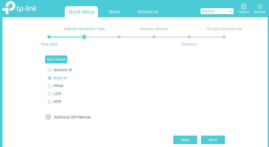Click the TP-Link logo

pos(20,8)
